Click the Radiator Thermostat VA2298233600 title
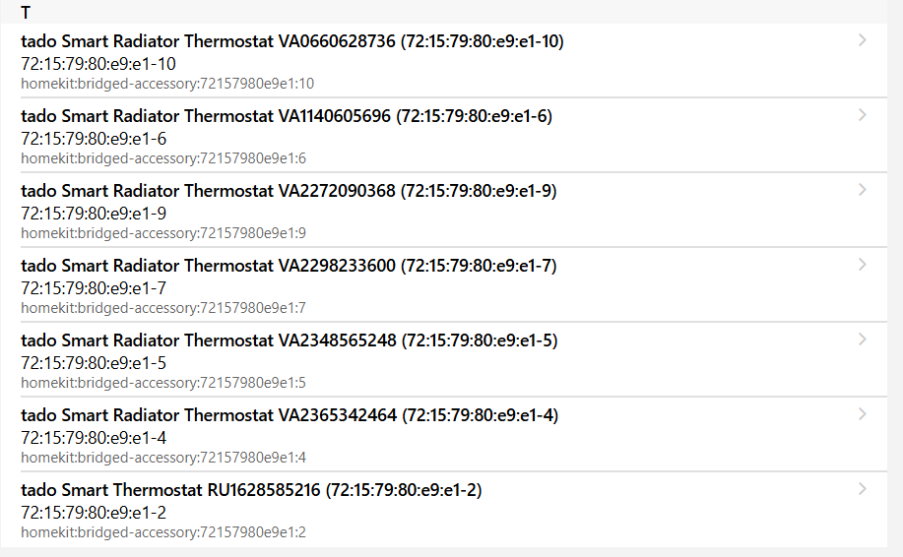This screenshot has width=903, height=557. [x=289, y=266]
